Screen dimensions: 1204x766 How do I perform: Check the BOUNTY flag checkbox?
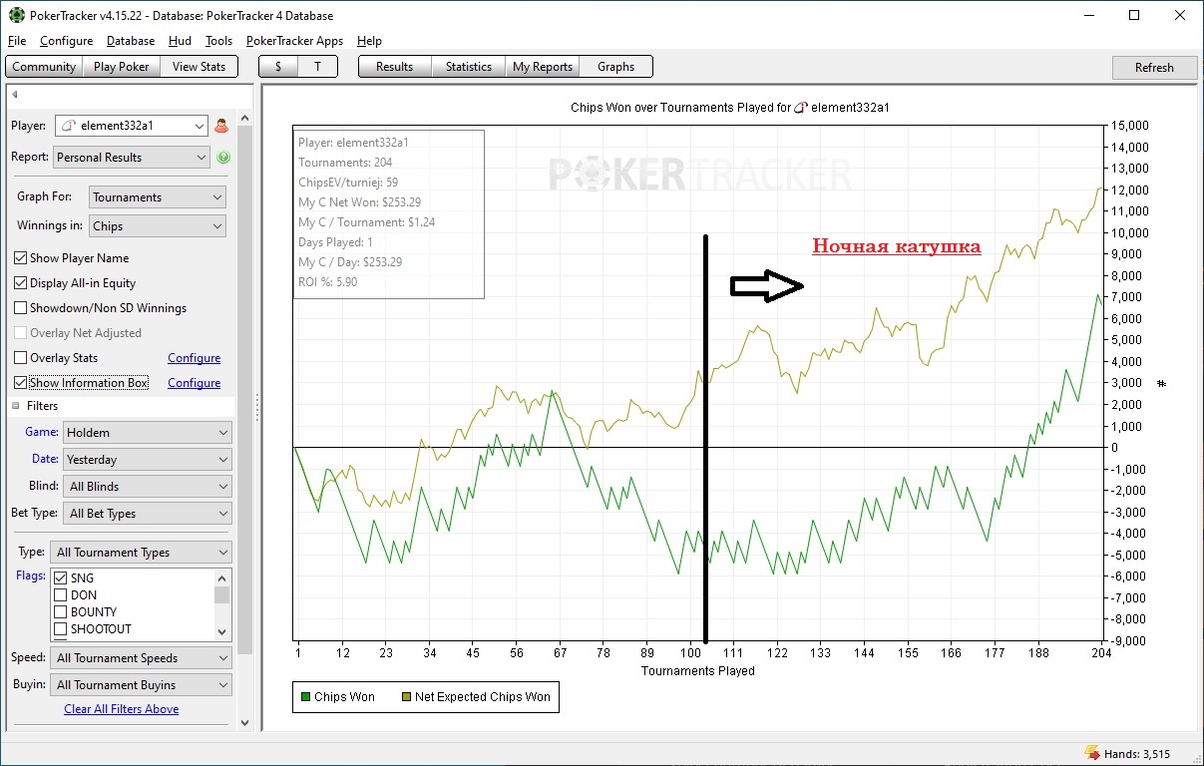61,612
